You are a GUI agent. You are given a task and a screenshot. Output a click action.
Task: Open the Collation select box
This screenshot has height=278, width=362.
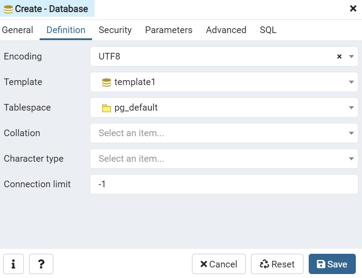click(x=224, y=133)
